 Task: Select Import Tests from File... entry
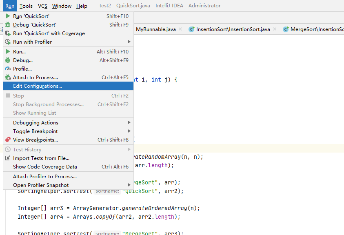[68, 158]
